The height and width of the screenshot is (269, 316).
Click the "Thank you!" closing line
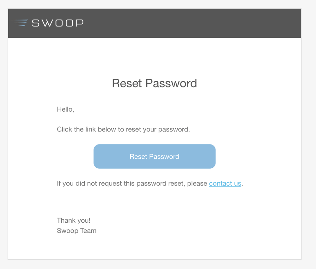(x=74, y=220)
